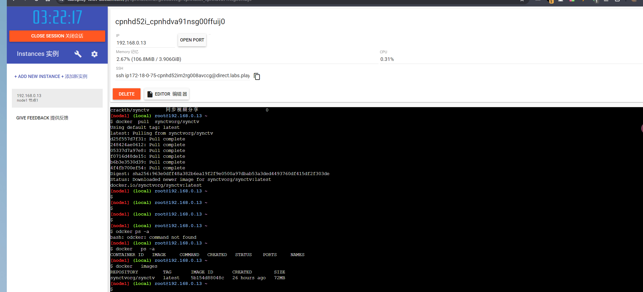Click 'docker.io/synctvorg/synctv:latest' terminal line
The width and height of the screenshot is (643, 292).
pyautogui.click(x=156, y=185)
